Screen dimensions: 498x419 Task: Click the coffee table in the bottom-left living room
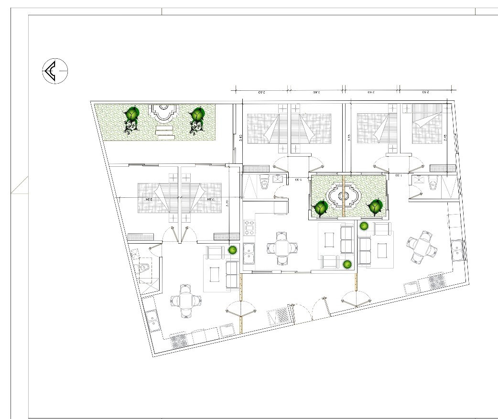(x=215, y=274)
